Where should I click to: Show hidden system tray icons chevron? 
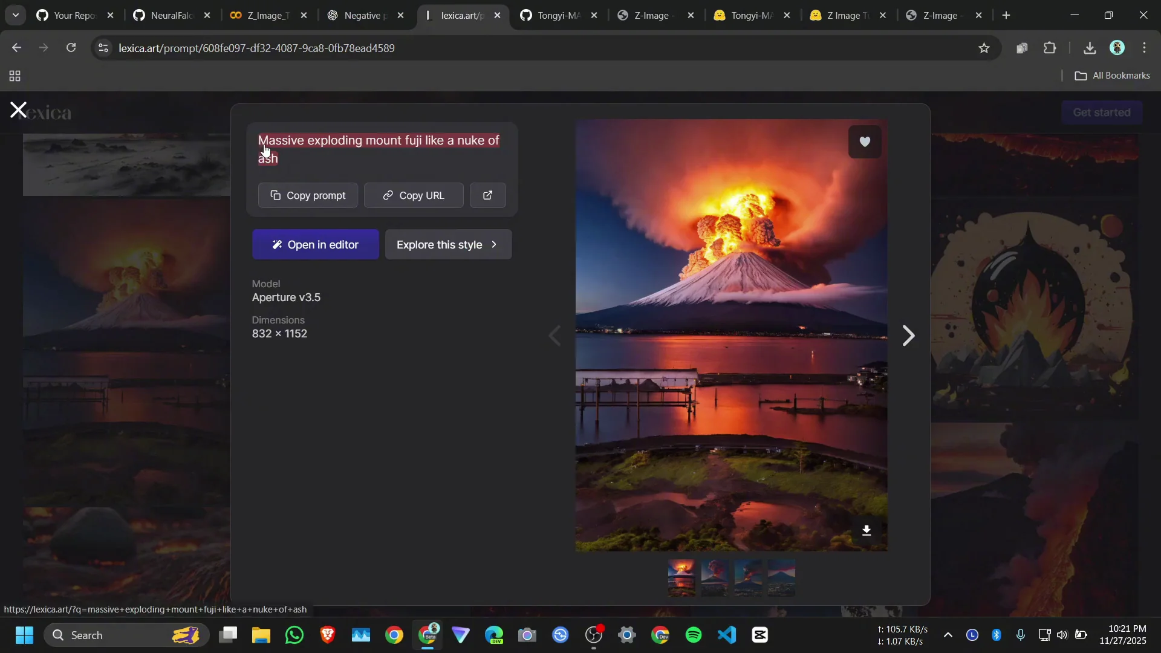(x=948, y=635)
